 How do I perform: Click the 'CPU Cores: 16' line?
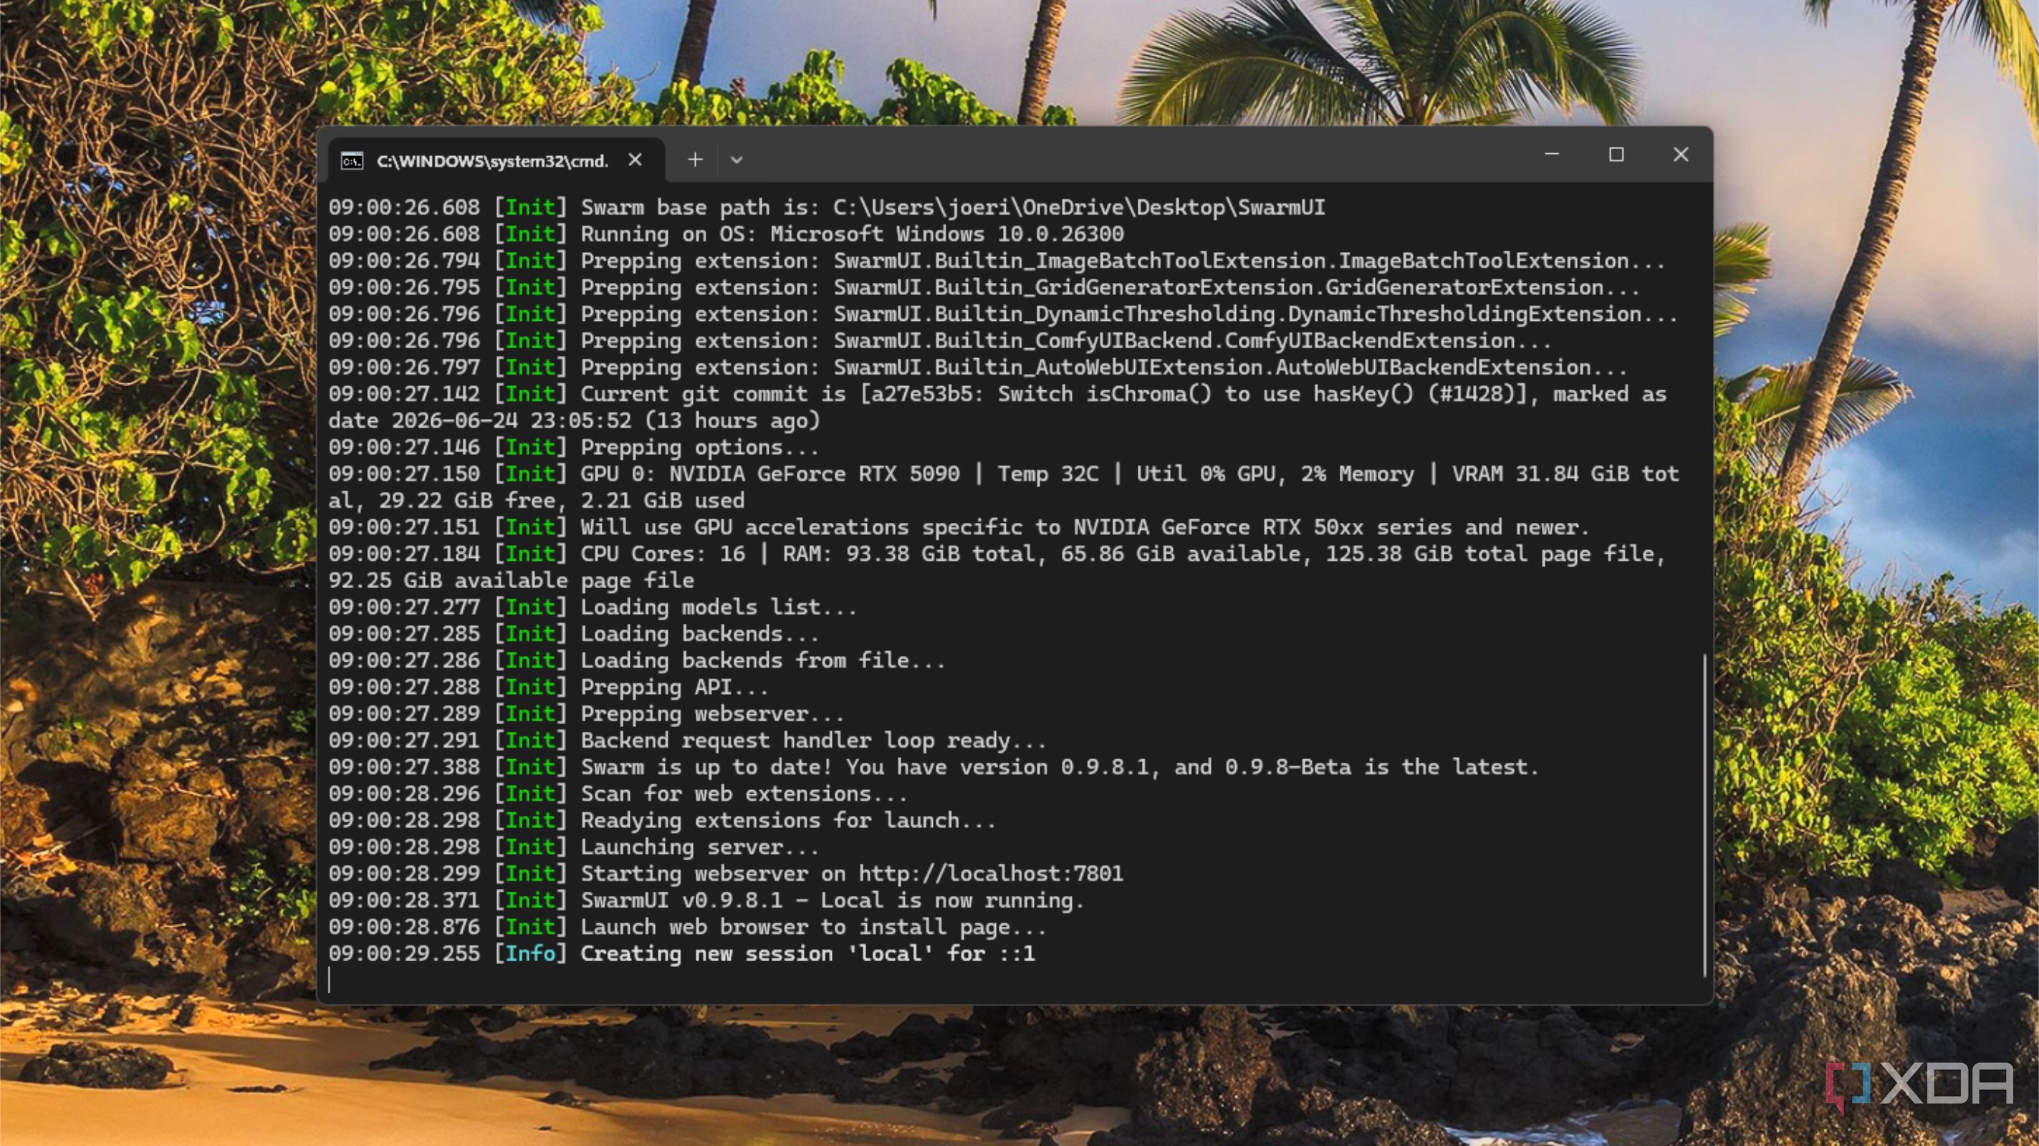click(997, 567)
